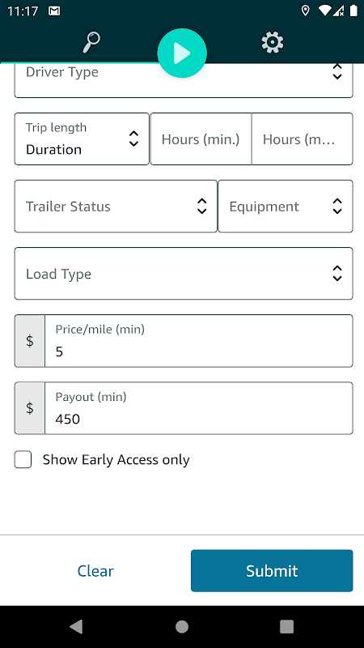
Task: Enable Show Early Access only checkbox
Action: (x=23, y=459)
